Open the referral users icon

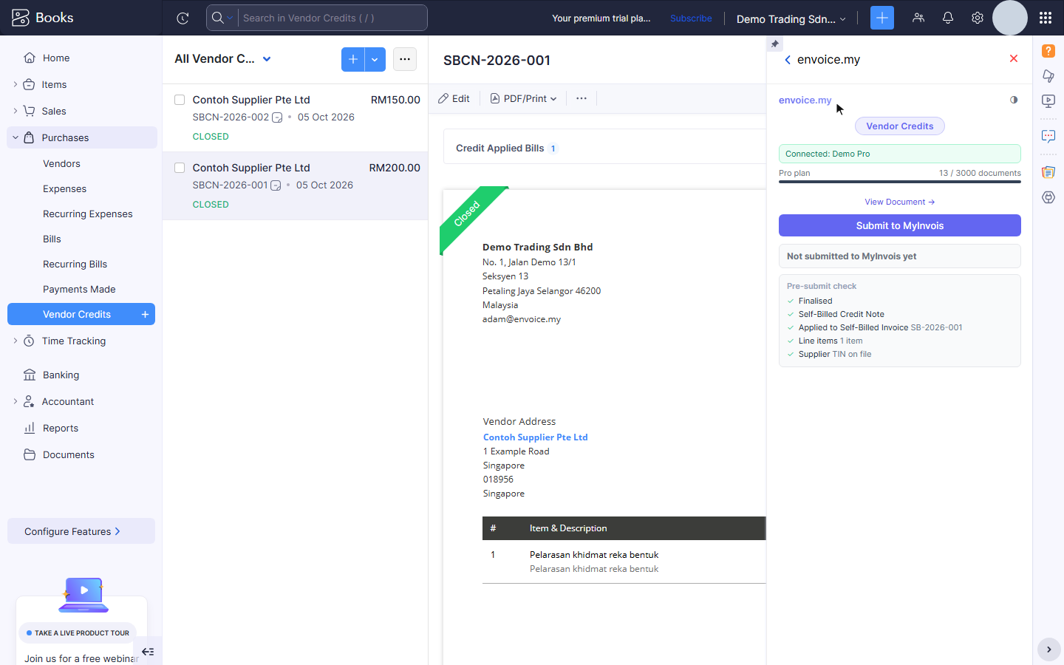point(918,18)
